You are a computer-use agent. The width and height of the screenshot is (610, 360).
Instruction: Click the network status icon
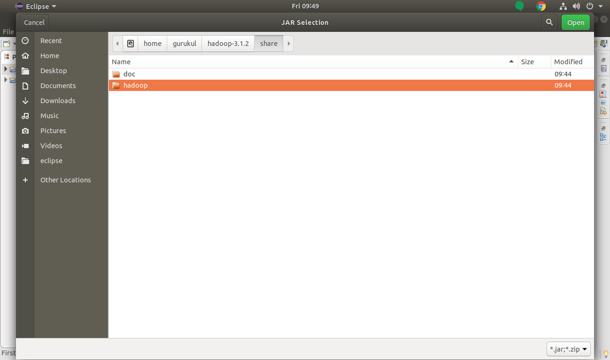click(564, 7)
